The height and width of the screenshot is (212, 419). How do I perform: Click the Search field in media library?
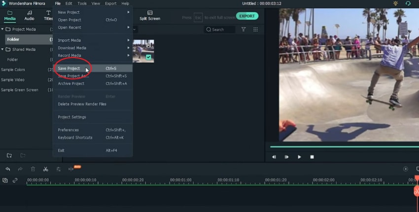pos(220,29)
